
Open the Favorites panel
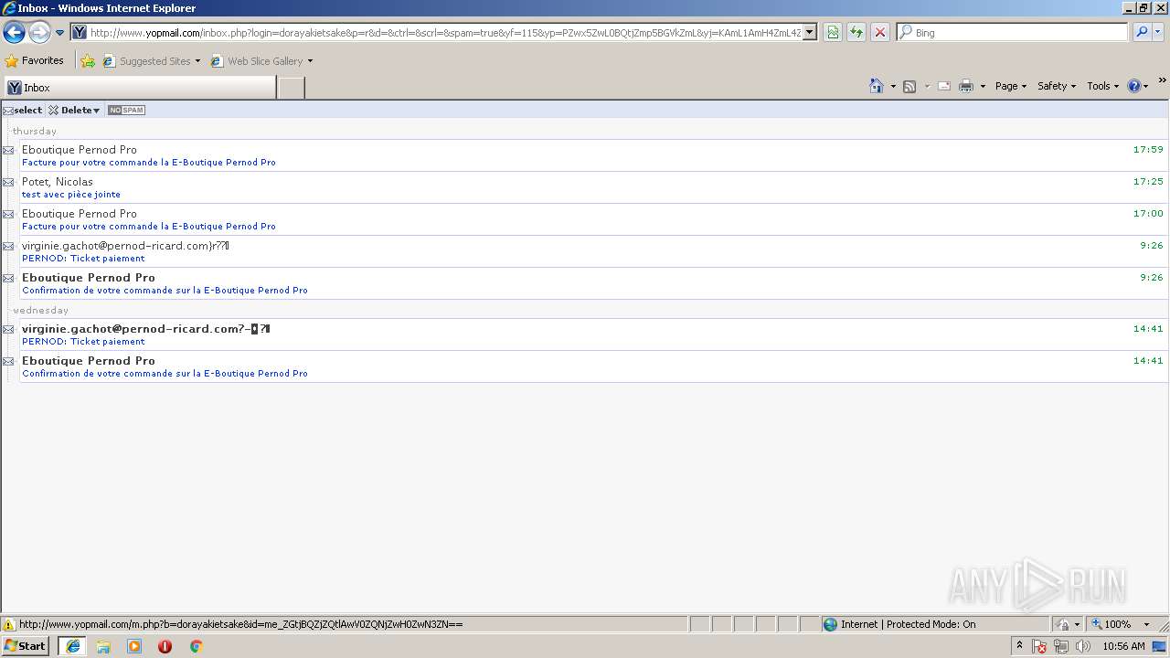click(35, 61)
